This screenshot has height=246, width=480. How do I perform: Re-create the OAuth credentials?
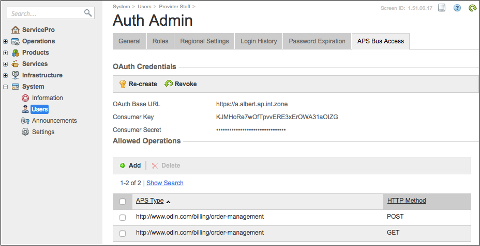point(138,84)
